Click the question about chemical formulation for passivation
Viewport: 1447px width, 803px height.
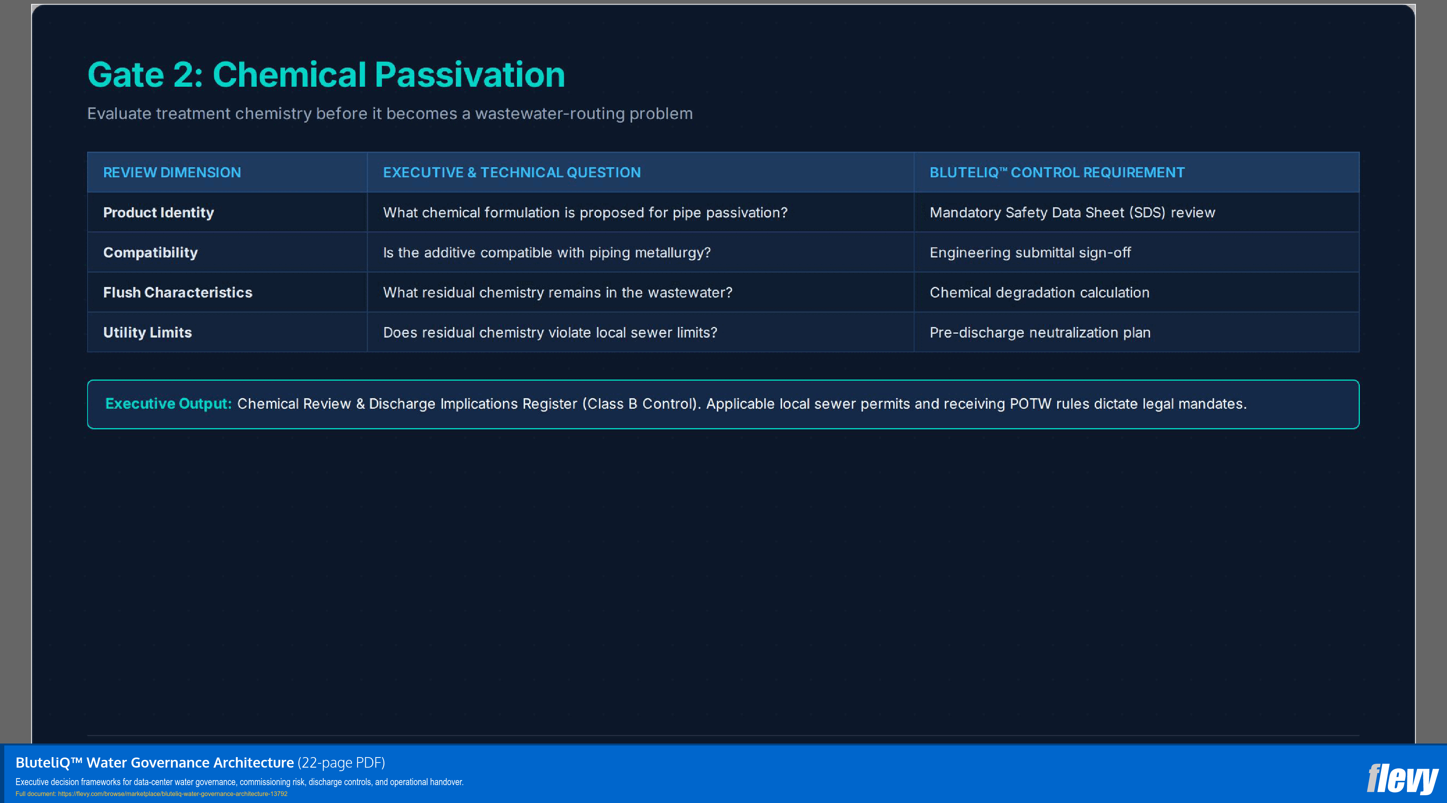(585, 213)
